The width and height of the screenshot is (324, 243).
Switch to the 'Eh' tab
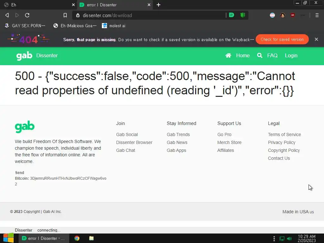(x=38, y=5)
